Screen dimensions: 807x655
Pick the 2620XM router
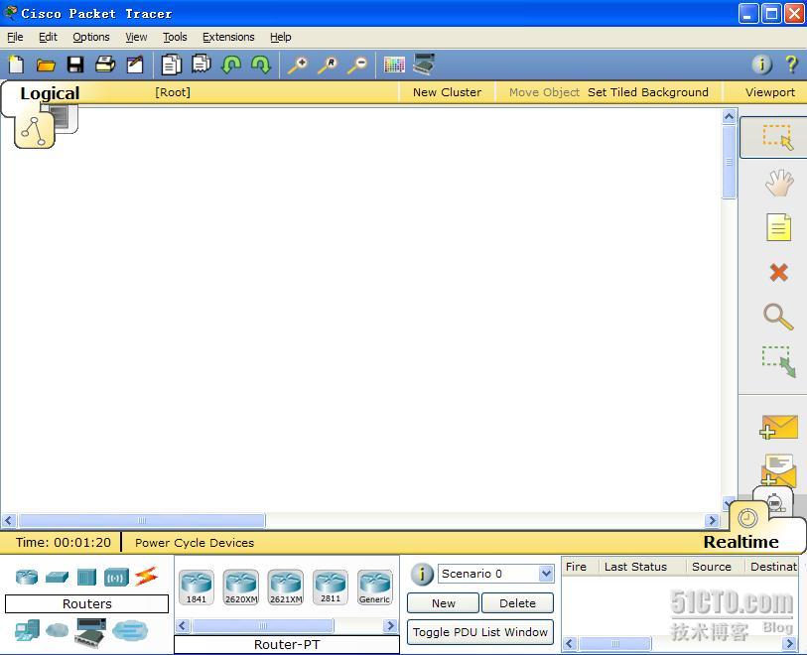[241, 588]
